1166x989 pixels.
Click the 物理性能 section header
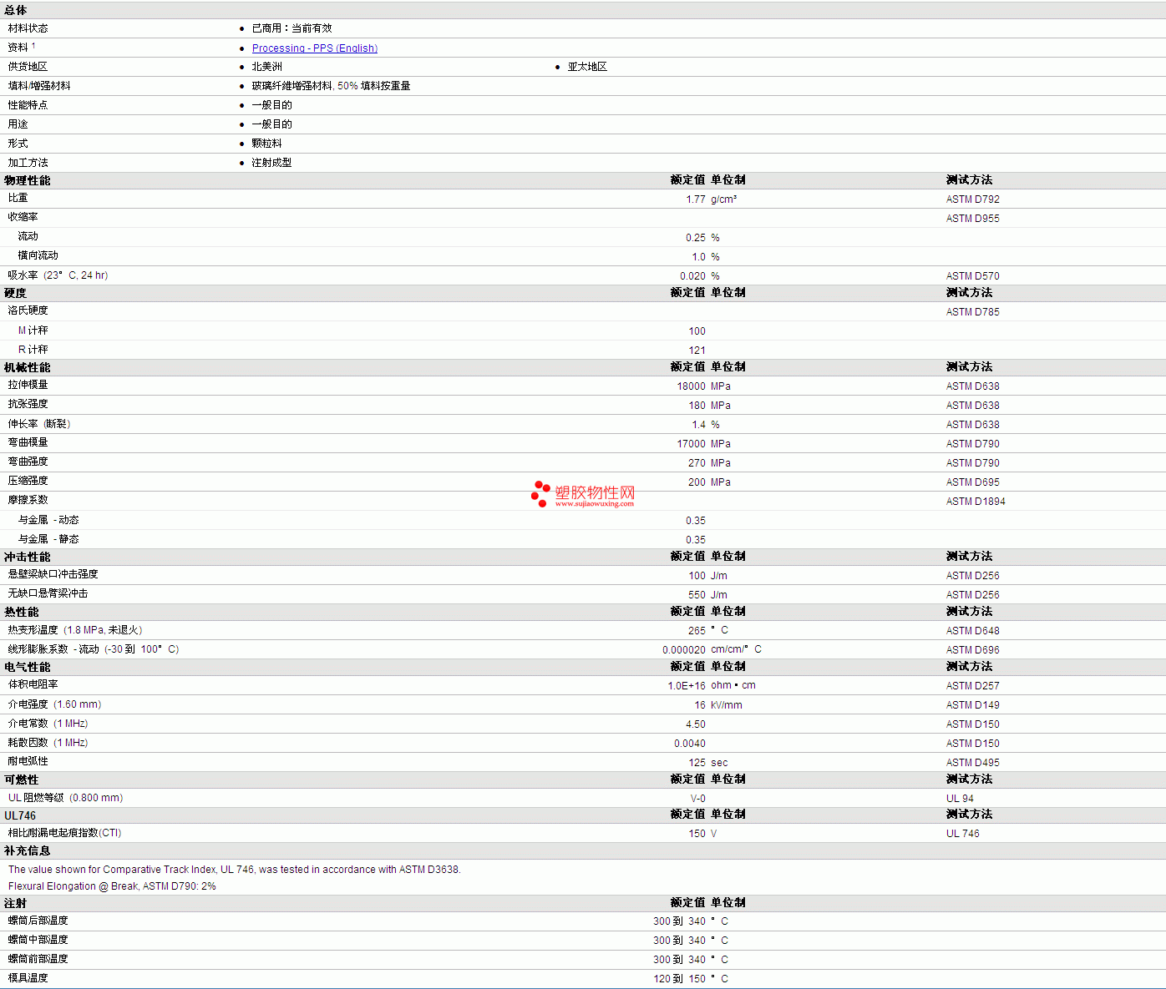[x=27, y=180]
